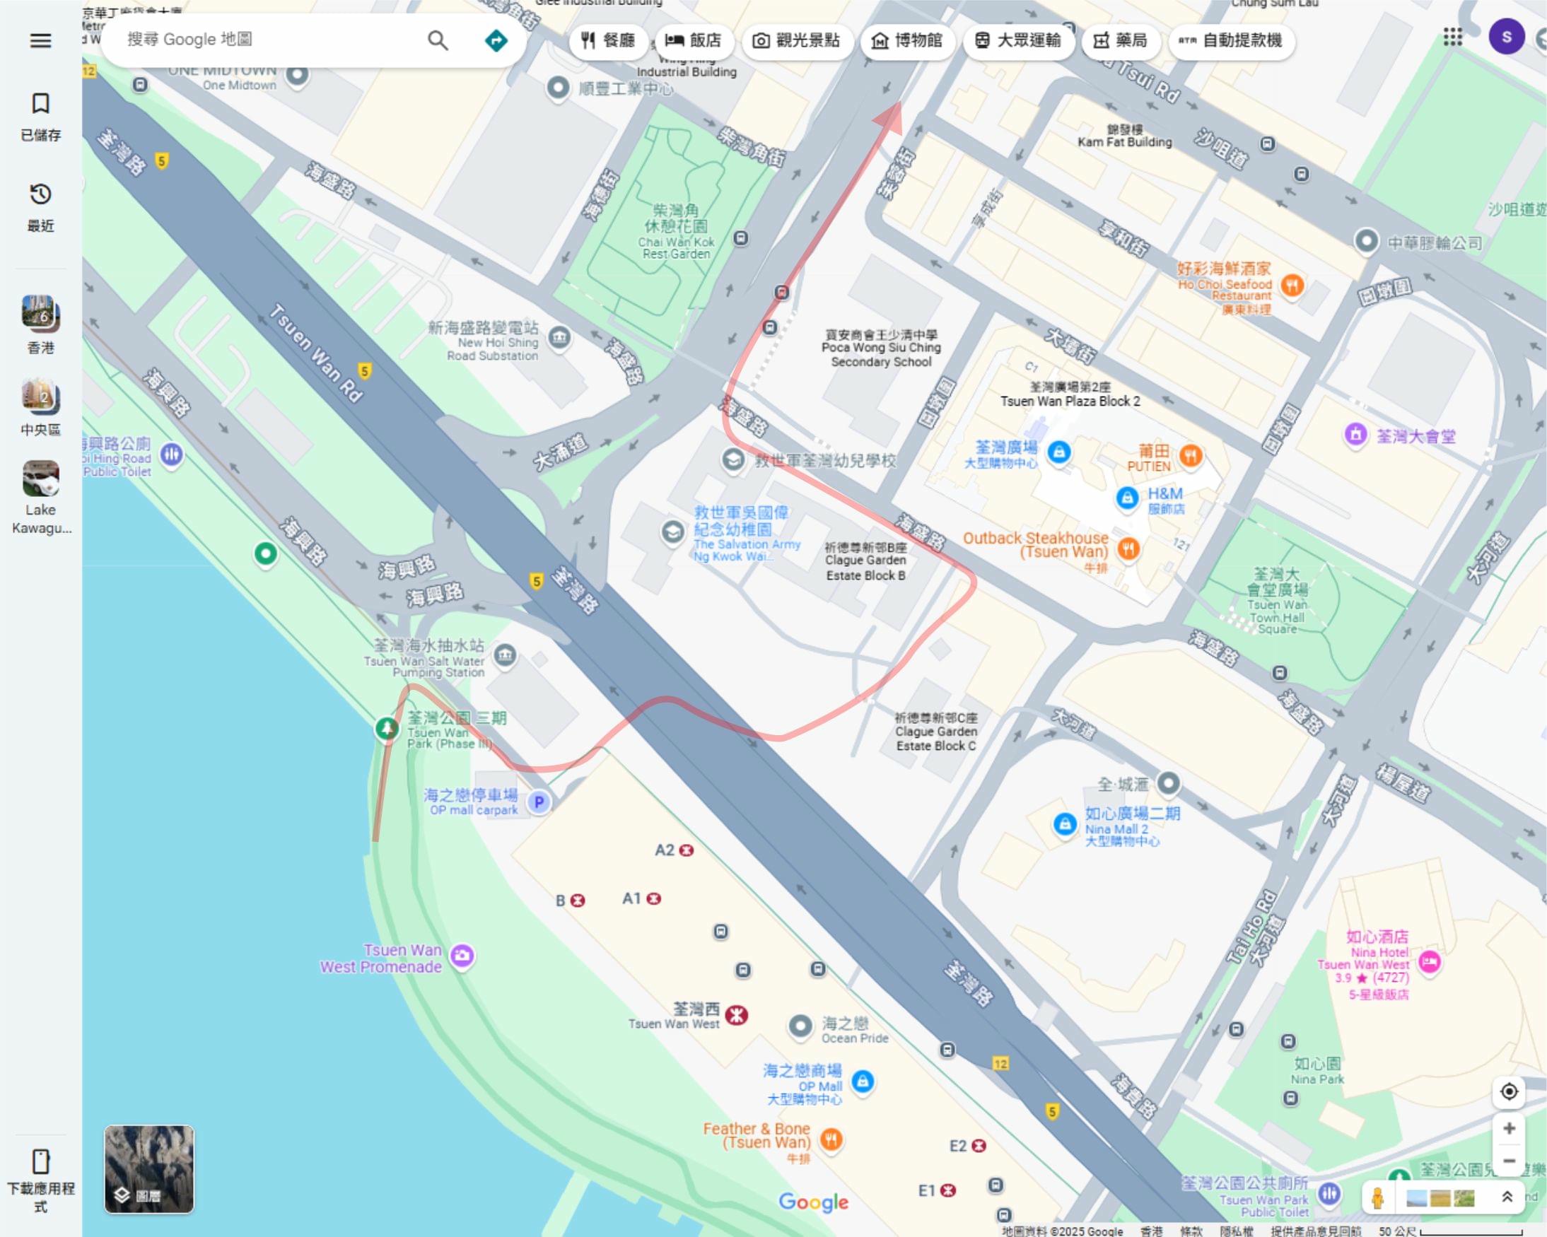Select the Tsuen Wan Park Phase III marker

387,729
